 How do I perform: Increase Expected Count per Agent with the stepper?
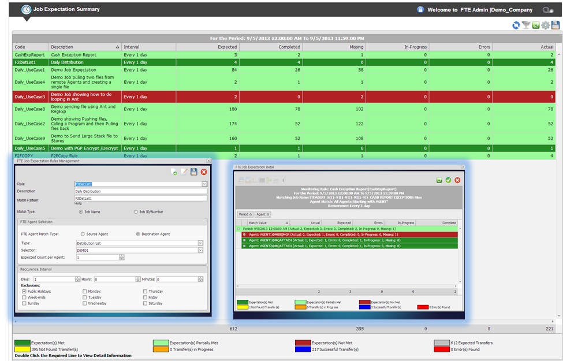pos(120,256)
